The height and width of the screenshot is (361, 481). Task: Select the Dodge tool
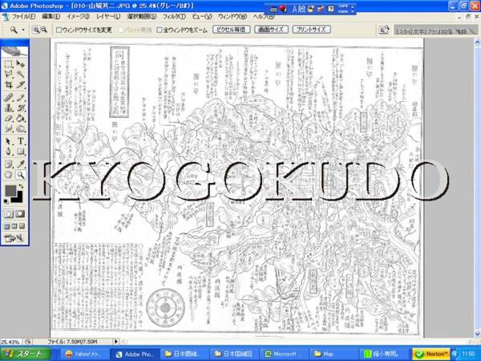21,128
